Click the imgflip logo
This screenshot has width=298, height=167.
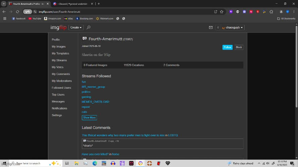coord(58,27)
